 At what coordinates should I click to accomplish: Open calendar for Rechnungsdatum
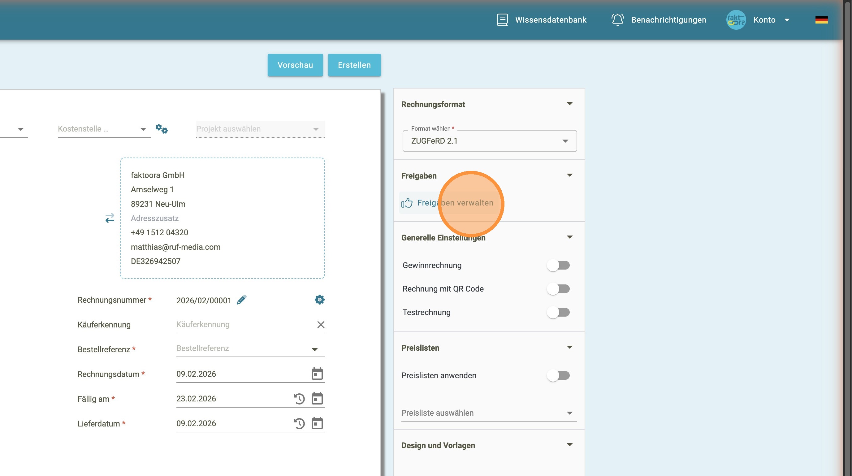point(317,374)
